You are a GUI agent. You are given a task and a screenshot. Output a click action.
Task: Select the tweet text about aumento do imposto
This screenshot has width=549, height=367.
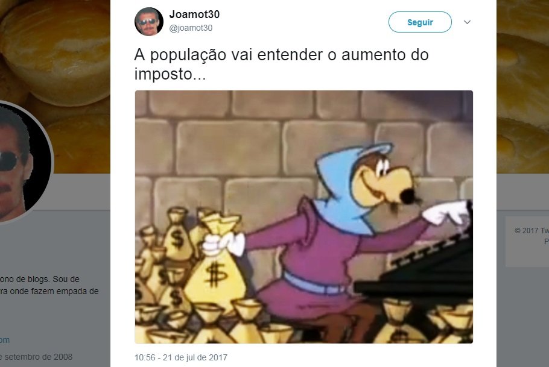coord(281,64)
